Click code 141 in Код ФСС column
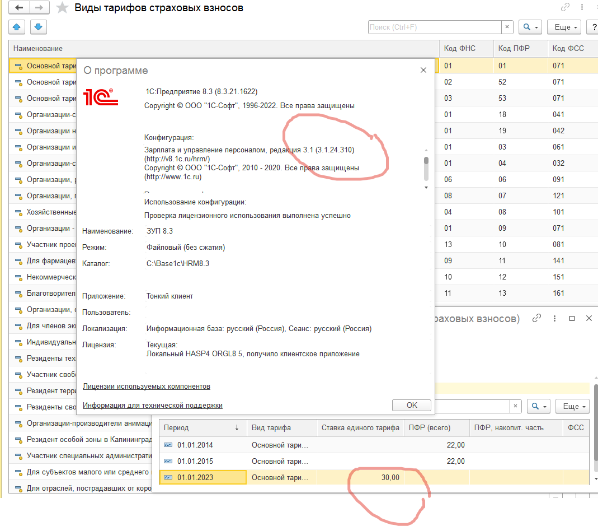This screenshot has height=526, width=598. point(559,261)
